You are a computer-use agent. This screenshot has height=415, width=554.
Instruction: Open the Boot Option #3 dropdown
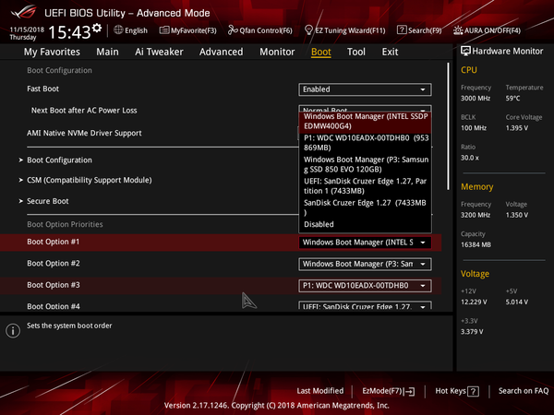point(365,286)
